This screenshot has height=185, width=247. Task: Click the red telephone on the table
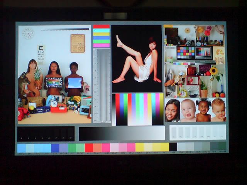23,114
